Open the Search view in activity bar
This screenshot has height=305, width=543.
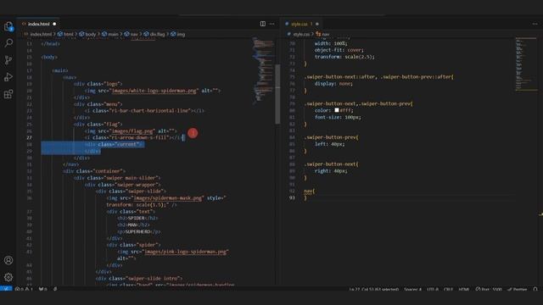point(8,43)
